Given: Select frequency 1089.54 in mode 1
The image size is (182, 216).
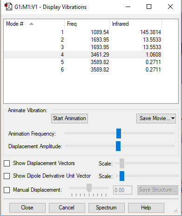Looking at the screenshot, I should 100,32.
